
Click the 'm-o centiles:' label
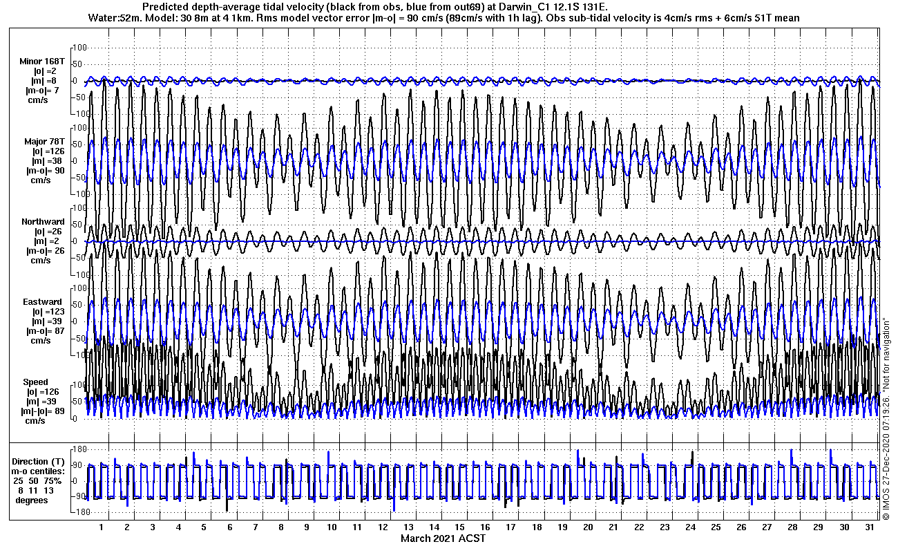click(x=39, y=471)
